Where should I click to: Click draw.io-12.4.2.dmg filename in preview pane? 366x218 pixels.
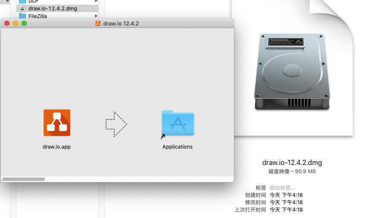pyautogui.click(x=292, y=162)
